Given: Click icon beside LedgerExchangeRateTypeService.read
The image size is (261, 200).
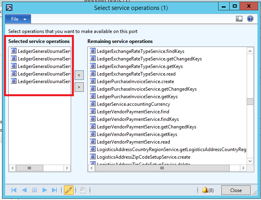Looking at the screenshot, I should pyautogui.click(x=93, y=74).
